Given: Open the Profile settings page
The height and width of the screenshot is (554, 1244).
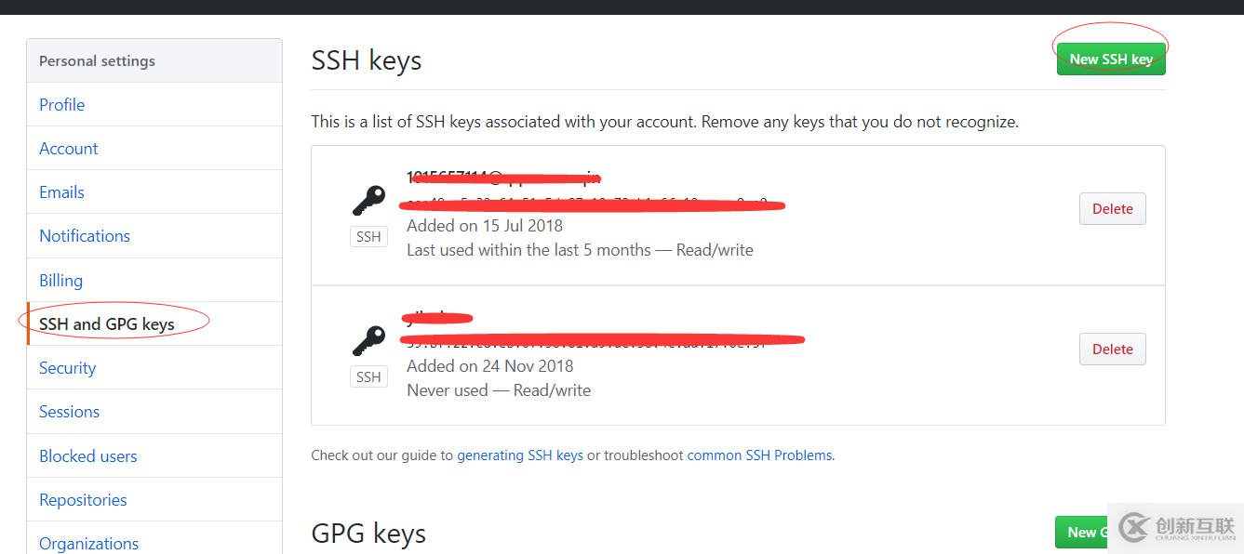Looking at the screenshot, I should coord(62,105).
